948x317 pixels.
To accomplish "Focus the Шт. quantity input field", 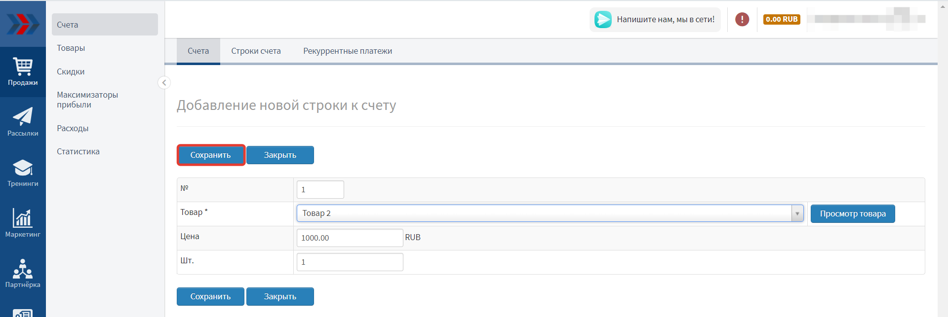I will point(350,262).
